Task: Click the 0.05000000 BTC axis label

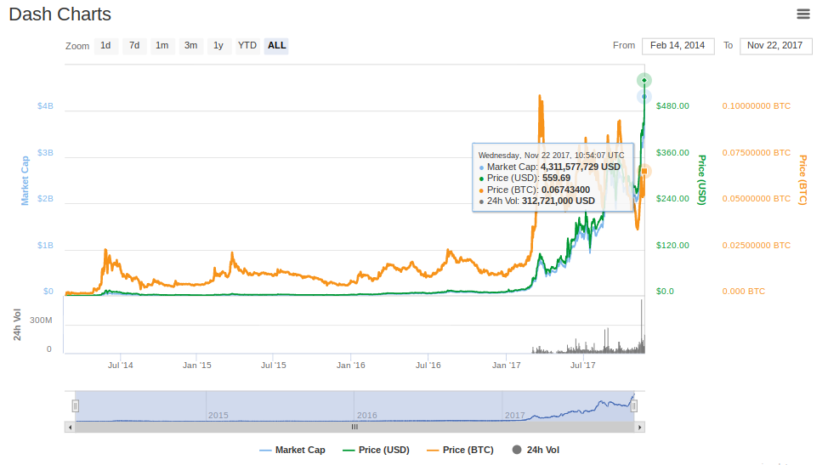Action: click(x=757, y=198)
